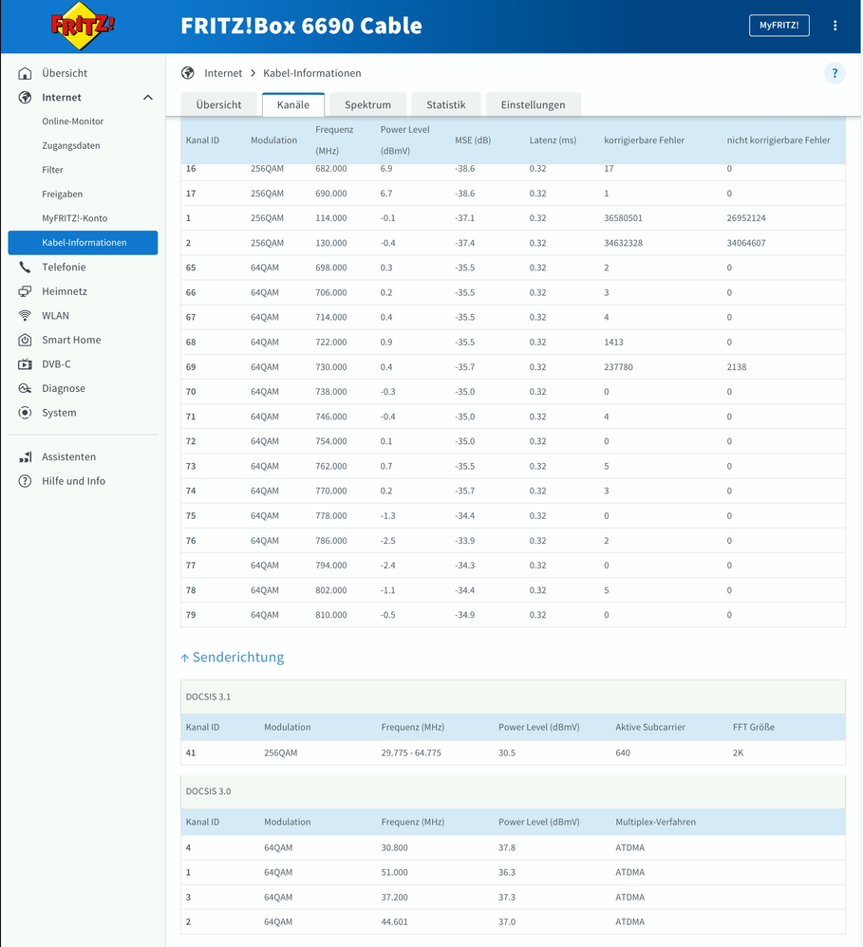Open Online-Monitor in the sidebar
Viewport: 863px width, 947px height.
tap(73, 121)
